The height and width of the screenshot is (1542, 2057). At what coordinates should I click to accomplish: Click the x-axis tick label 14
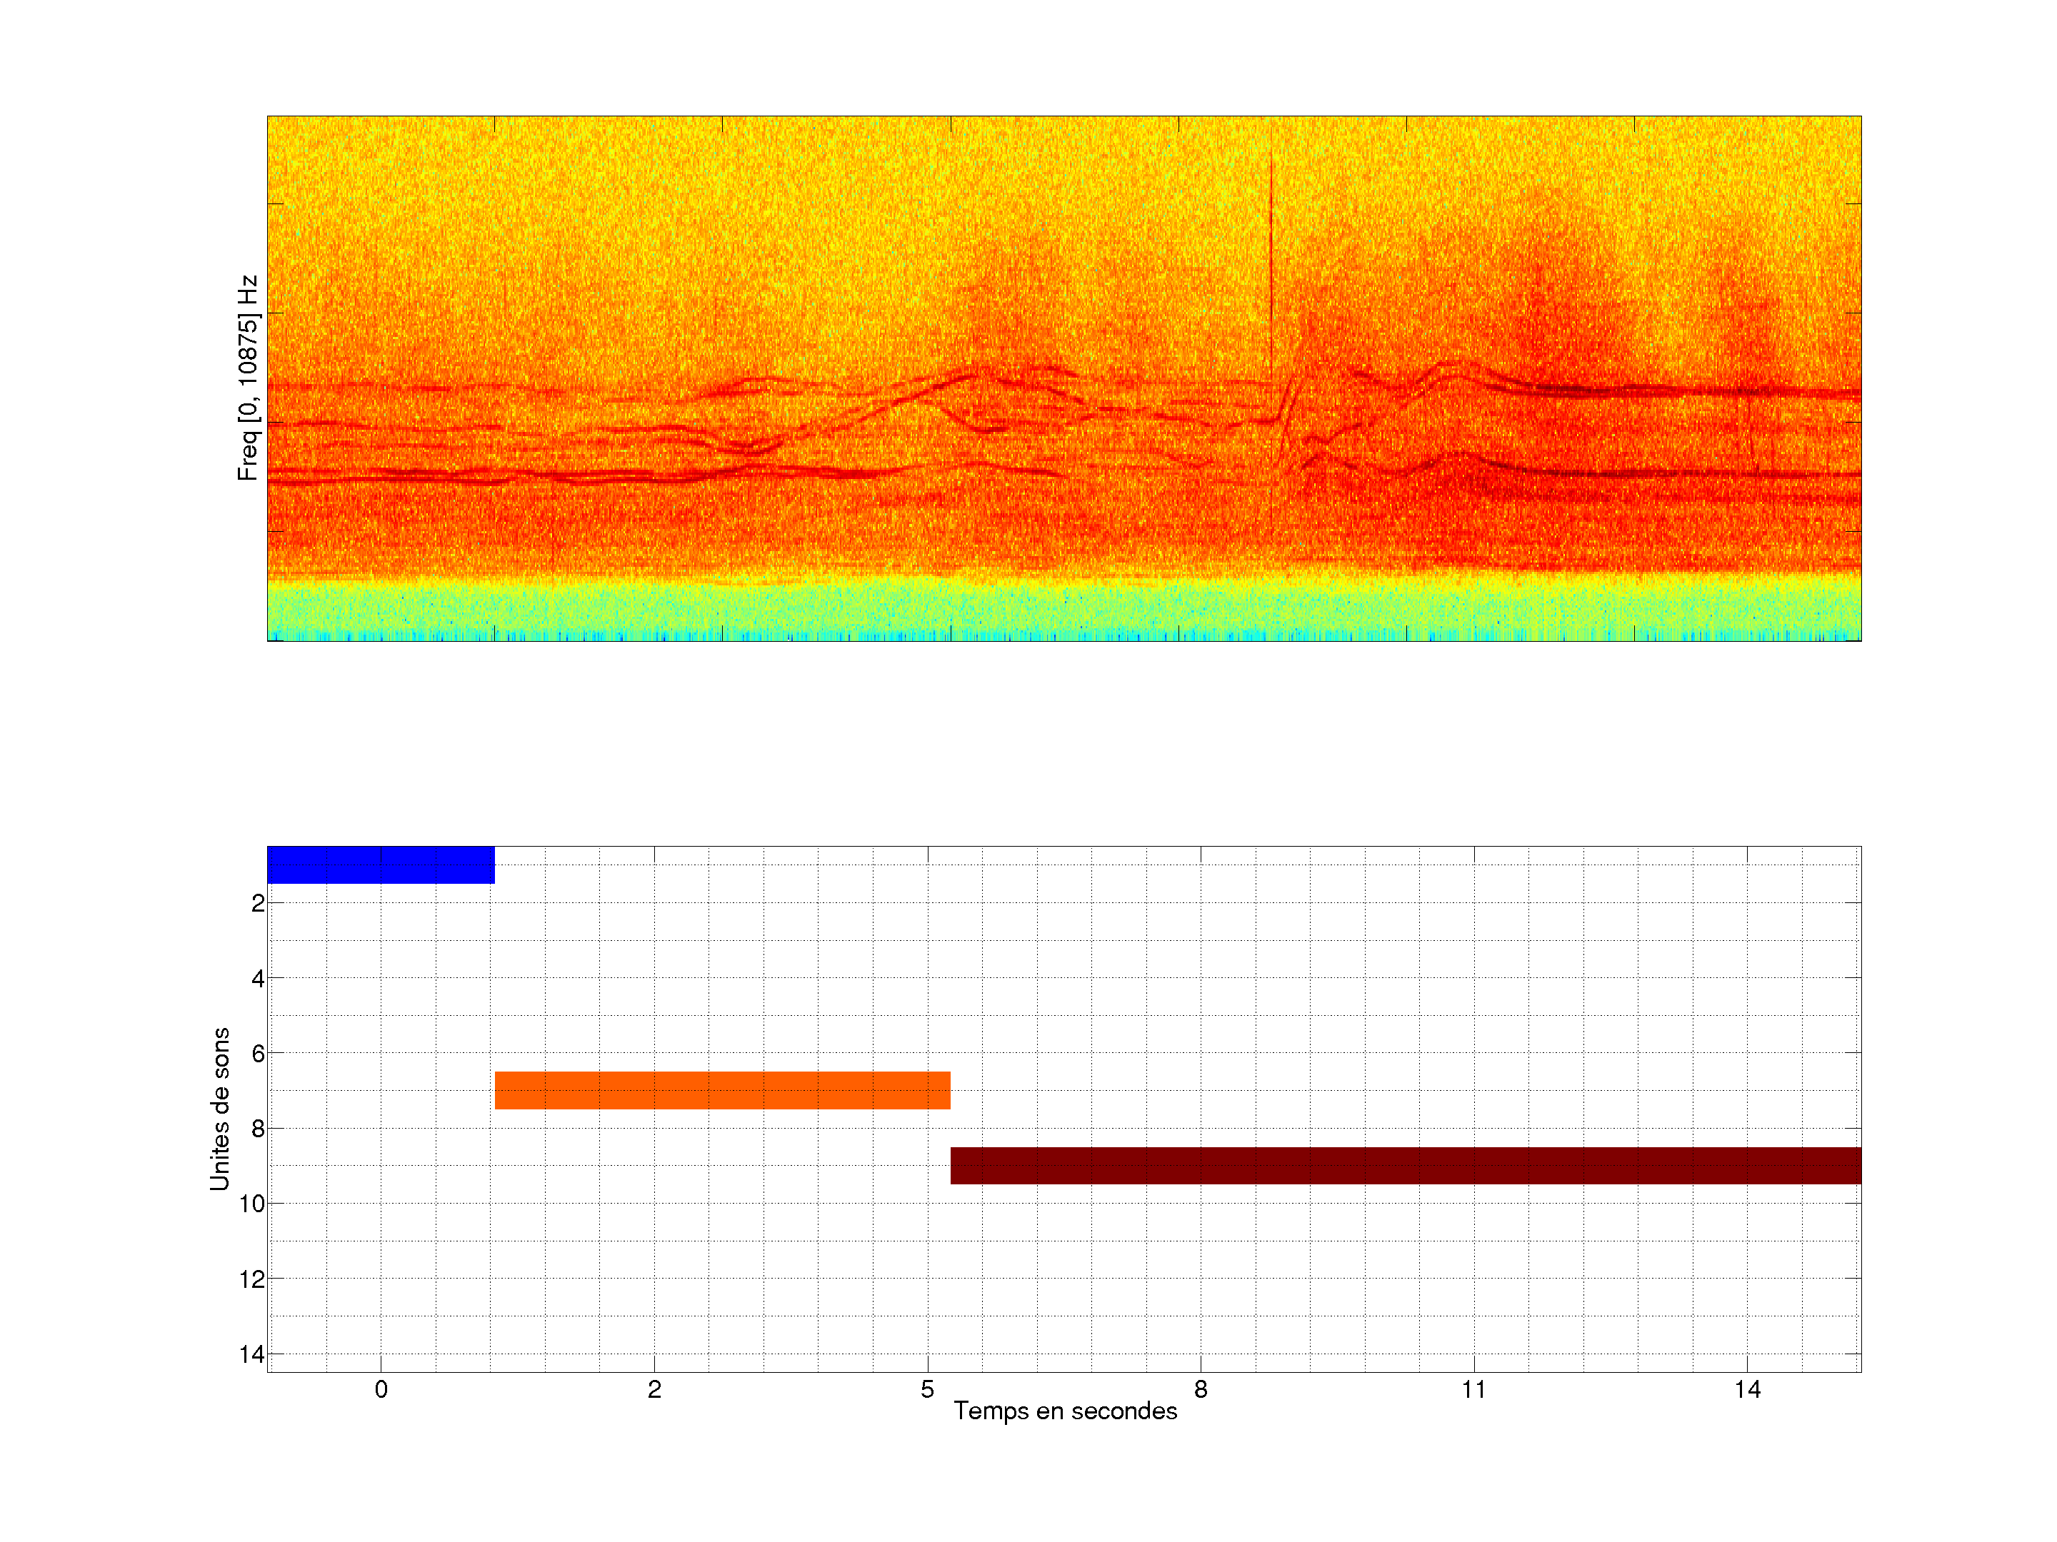pyautogui.click(x=1747, y=1389)
